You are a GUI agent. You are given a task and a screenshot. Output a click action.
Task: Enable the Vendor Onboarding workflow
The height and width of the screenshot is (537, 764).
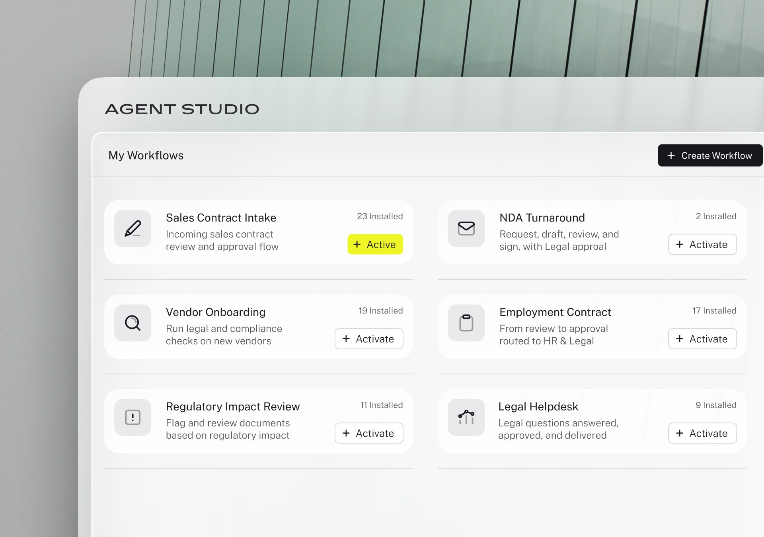point(368,339)
